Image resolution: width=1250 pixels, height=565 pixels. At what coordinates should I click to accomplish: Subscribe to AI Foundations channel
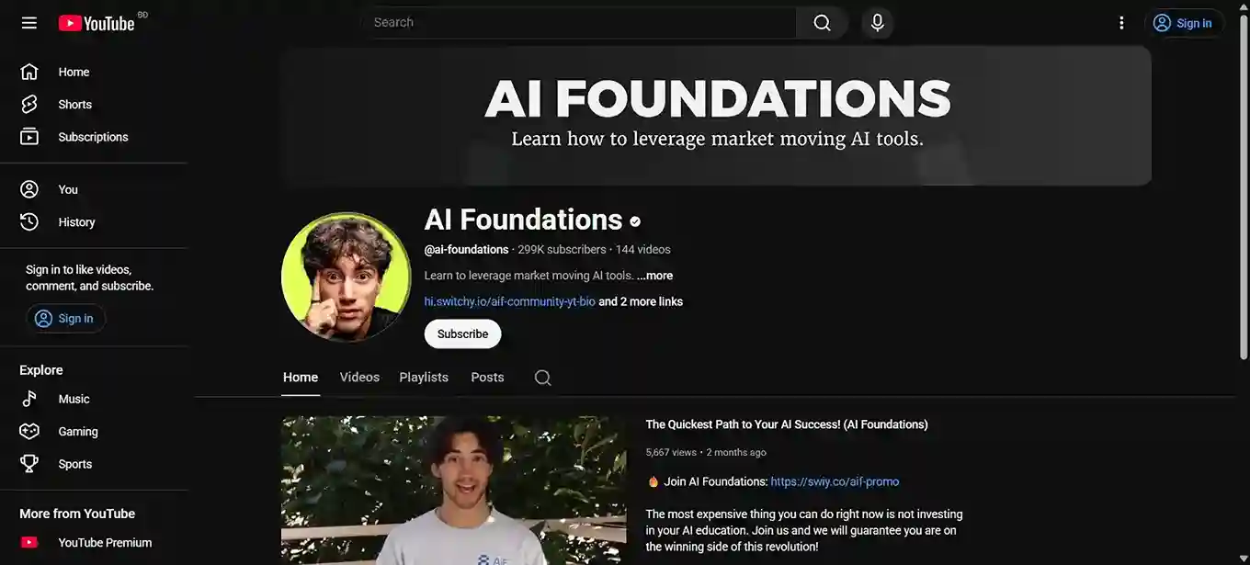point(462,334)
